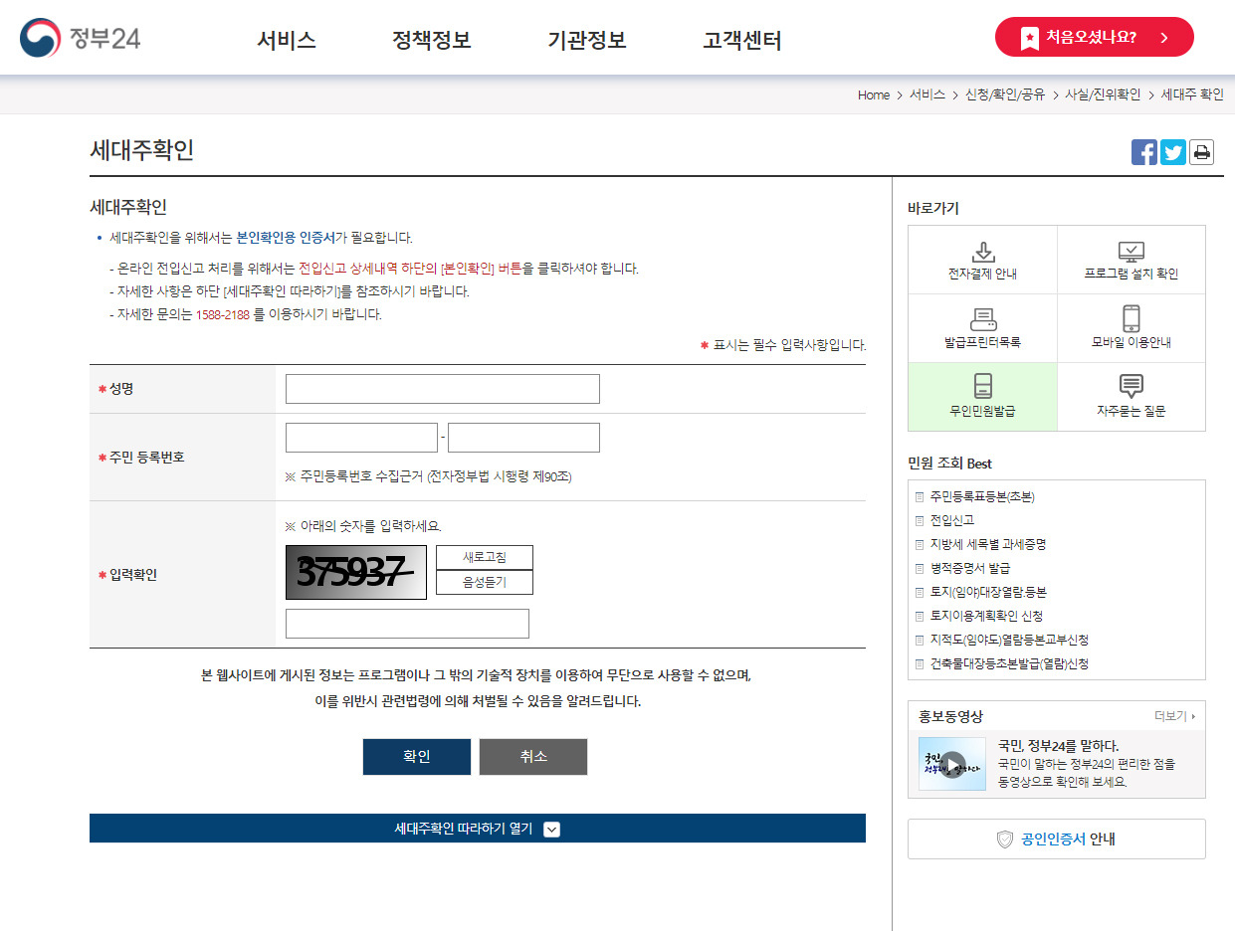1235x931 pixels.
Task: Share the page via the Twitter icon
Action: click(x=1172, y=152)
